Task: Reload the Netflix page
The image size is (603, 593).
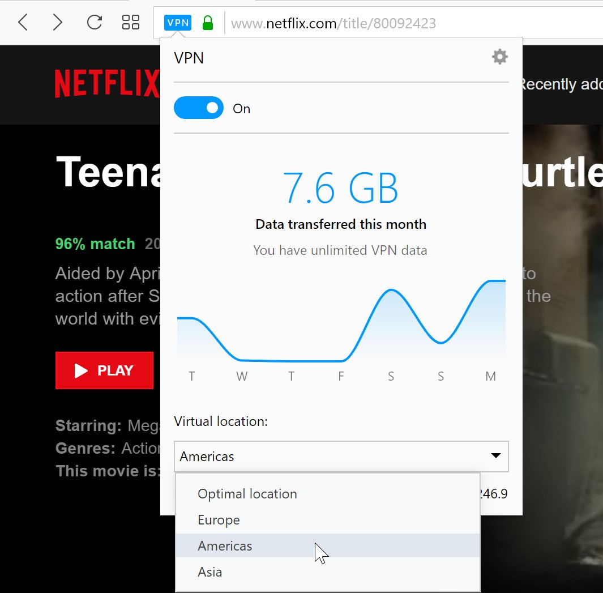Action: (94, 22)
